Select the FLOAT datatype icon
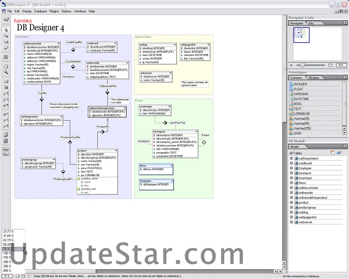Viewport: 349px width, 279px height. [291, 89]
